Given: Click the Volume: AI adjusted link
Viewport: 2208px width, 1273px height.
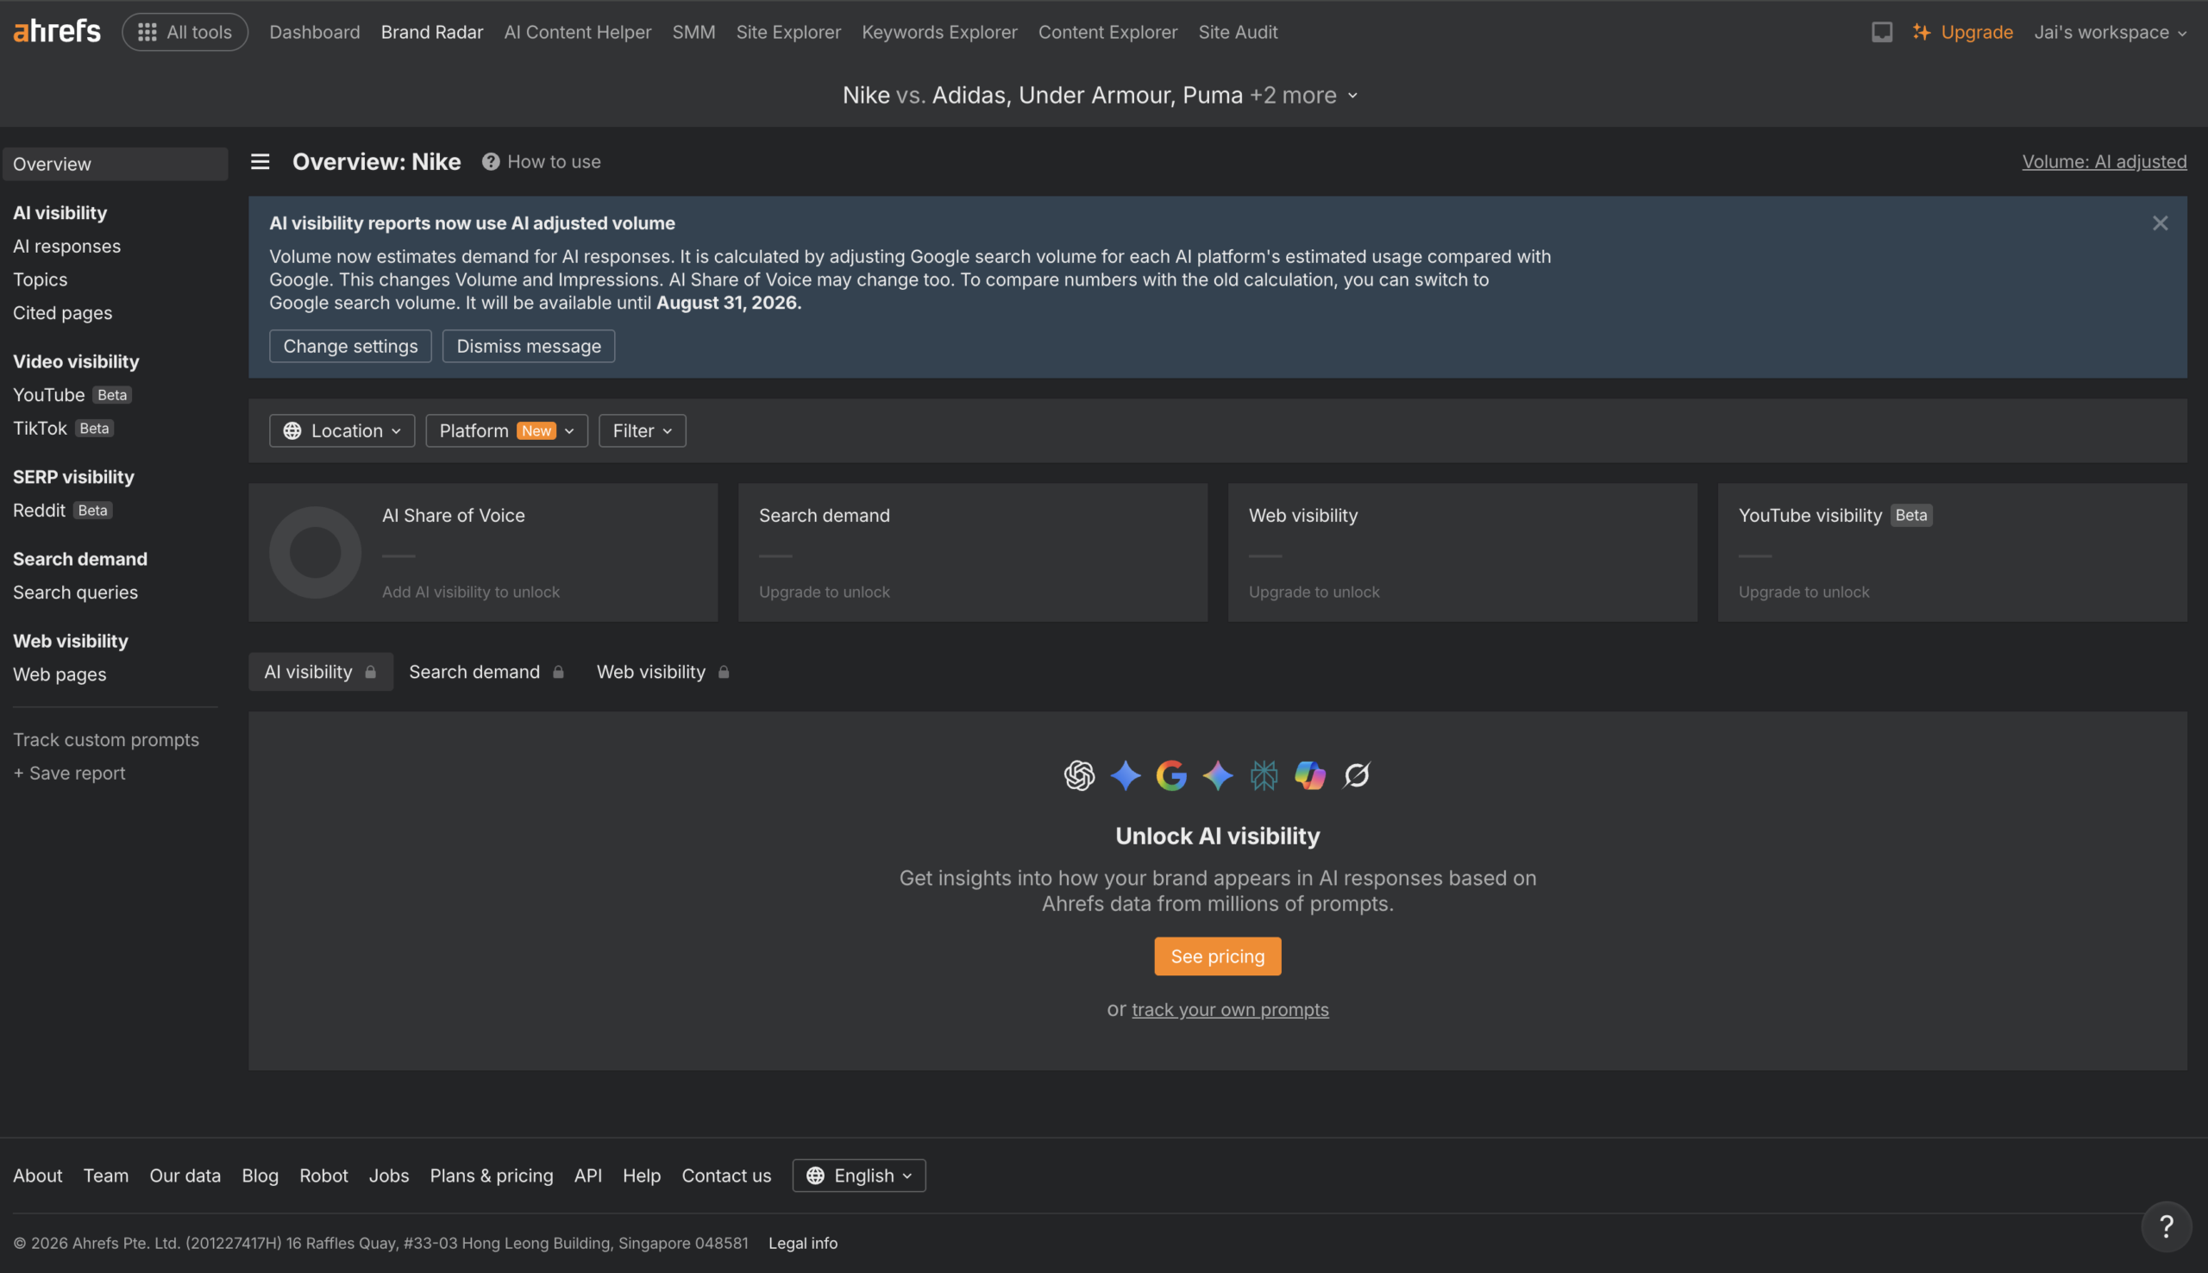Looking at the screenshot, I should [x=2104, y=162].
